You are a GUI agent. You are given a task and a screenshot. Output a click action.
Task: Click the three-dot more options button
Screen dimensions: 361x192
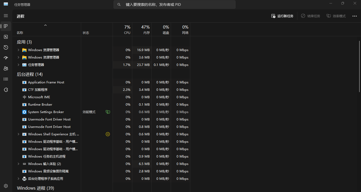pyautogui.click(x=354, y=16)
